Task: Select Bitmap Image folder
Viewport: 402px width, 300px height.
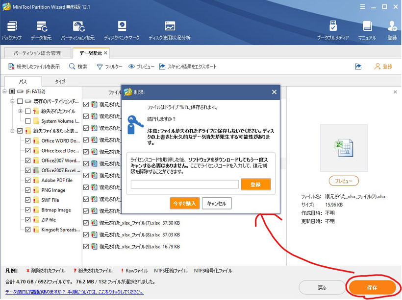Action: click(x=56, y=210)
